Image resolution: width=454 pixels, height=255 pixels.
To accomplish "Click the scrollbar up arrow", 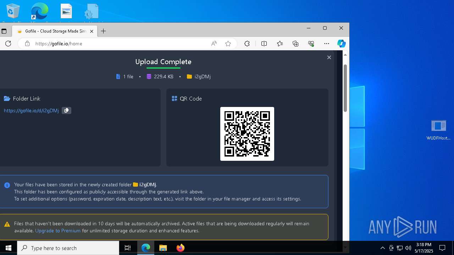I will (345, 55).
